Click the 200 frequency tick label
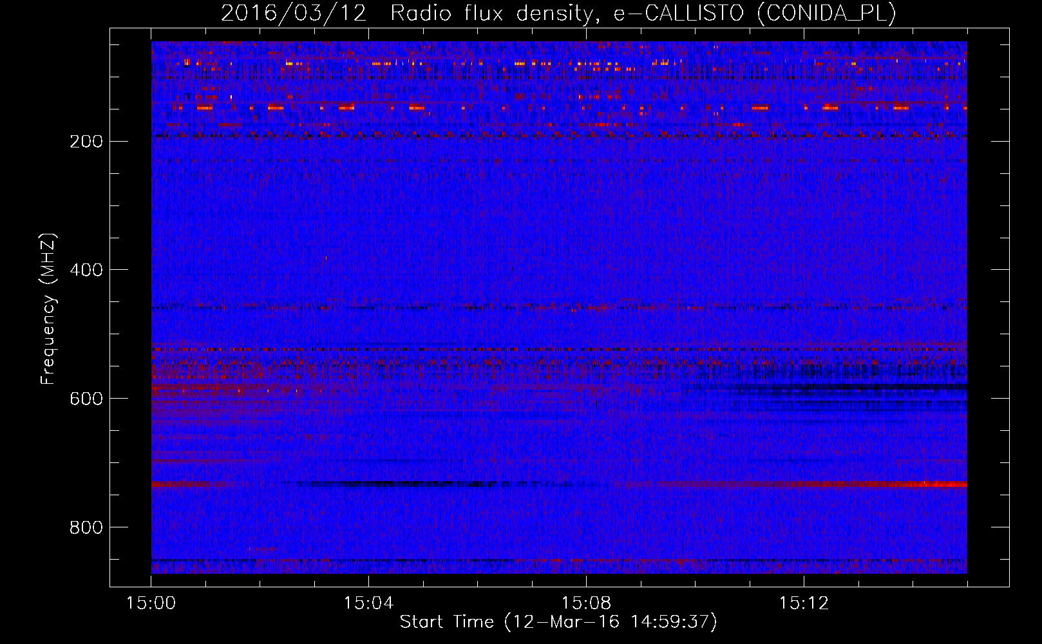Image resolution: width=1042 pixels, height=644 pixels. pyautogui.click(x=86, y=141)
